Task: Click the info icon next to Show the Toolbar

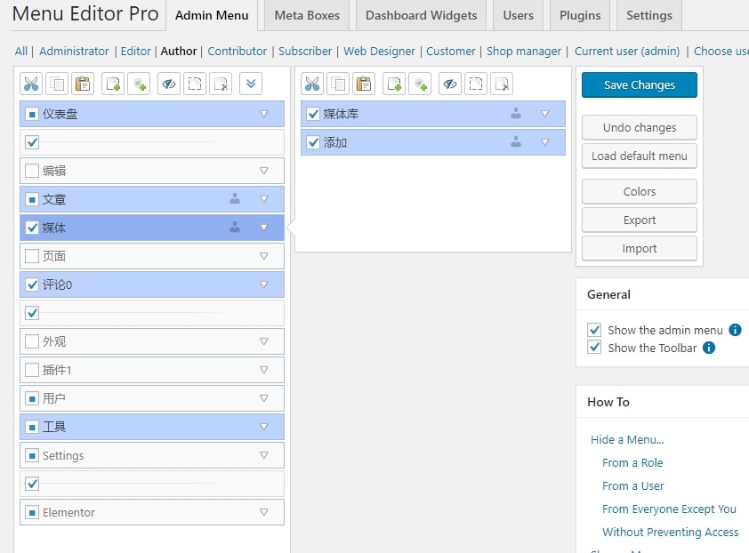Action: pyautogui.click(x=709, y=348)
